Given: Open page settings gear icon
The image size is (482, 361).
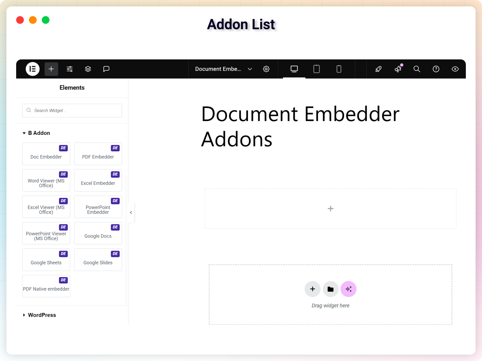Looking at the screenshot, I should pyautogui.click(x=266, y=69).
